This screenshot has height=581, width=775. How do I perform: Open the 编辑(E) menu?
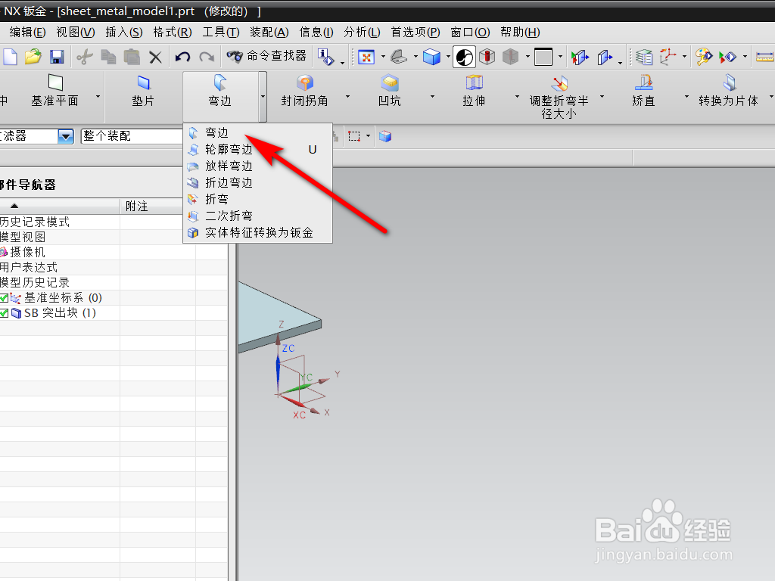click(28, 33)
